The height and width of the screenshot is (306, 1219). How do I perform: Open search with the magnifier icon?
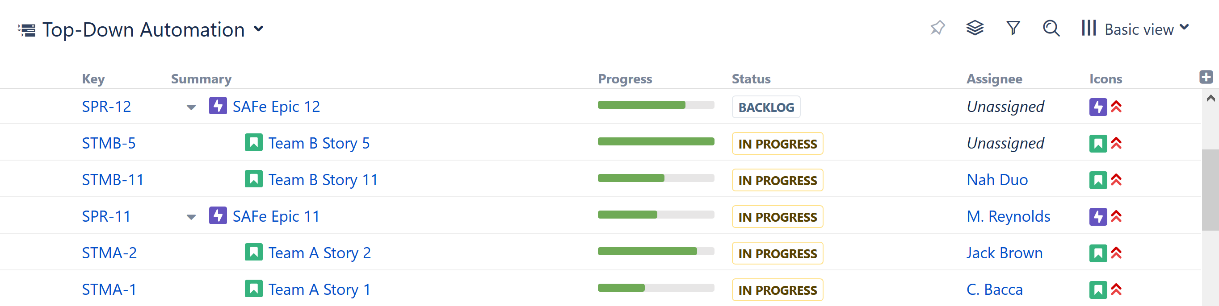pos(1051,29)
